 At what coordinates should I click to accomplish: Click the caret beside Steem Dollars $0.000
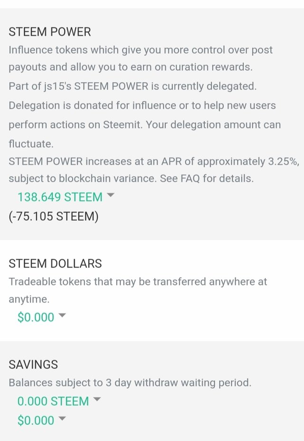[62, 316]
